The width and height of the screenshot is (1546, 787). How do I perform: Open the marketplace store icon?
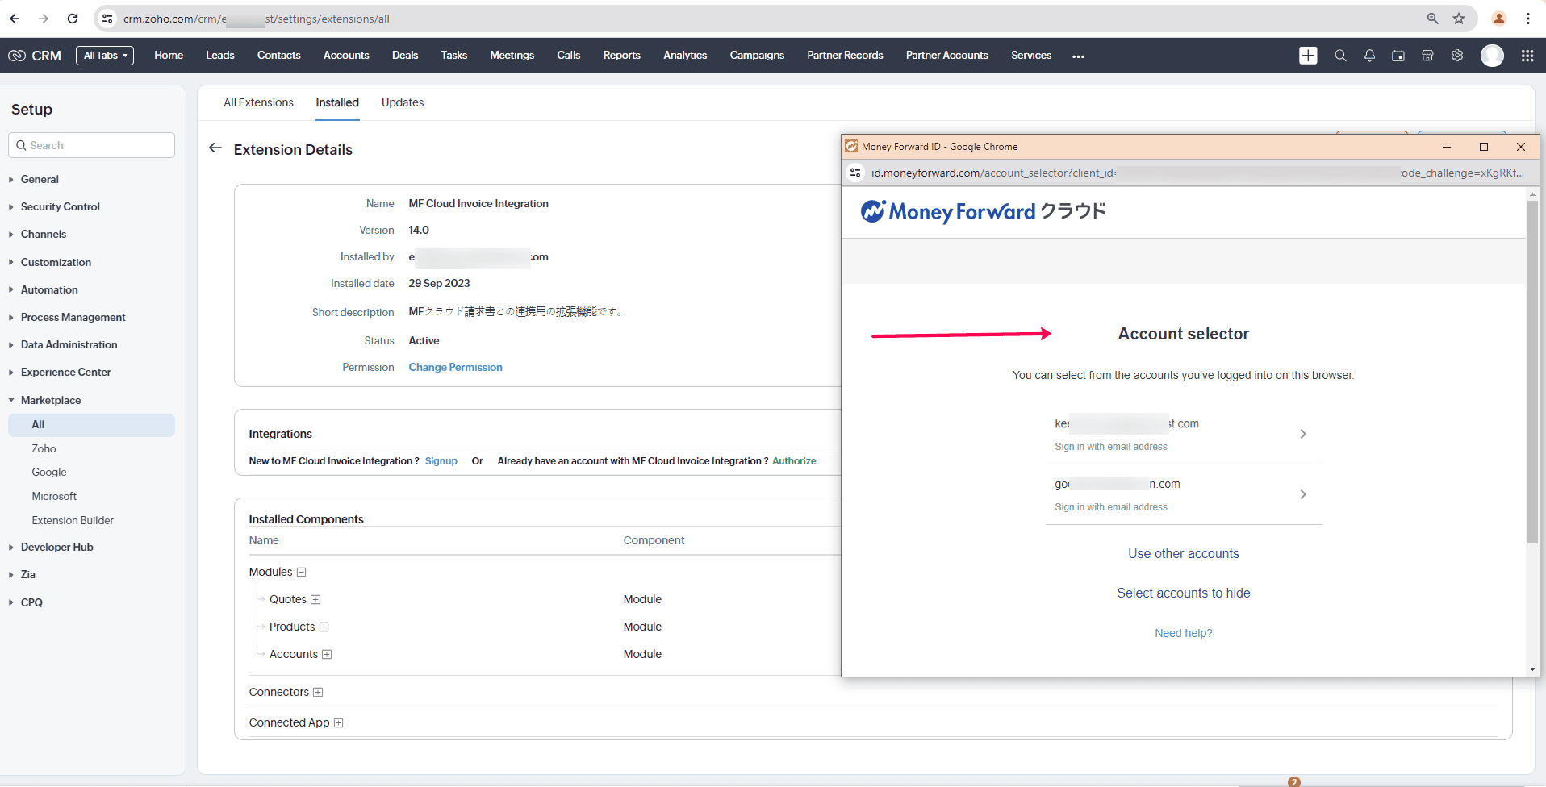click(x=1427, y=56)
